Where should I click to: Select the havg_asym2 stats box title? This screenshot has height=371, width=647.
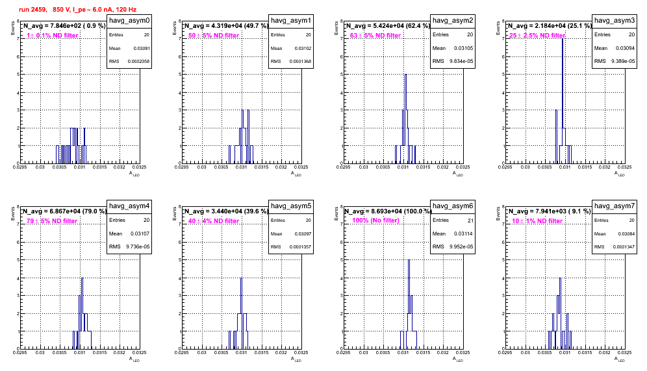pos(453,21)
